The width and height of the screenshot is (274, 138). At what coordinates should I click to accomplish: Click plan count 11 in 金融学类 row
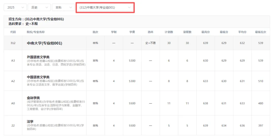click(169, 103)
